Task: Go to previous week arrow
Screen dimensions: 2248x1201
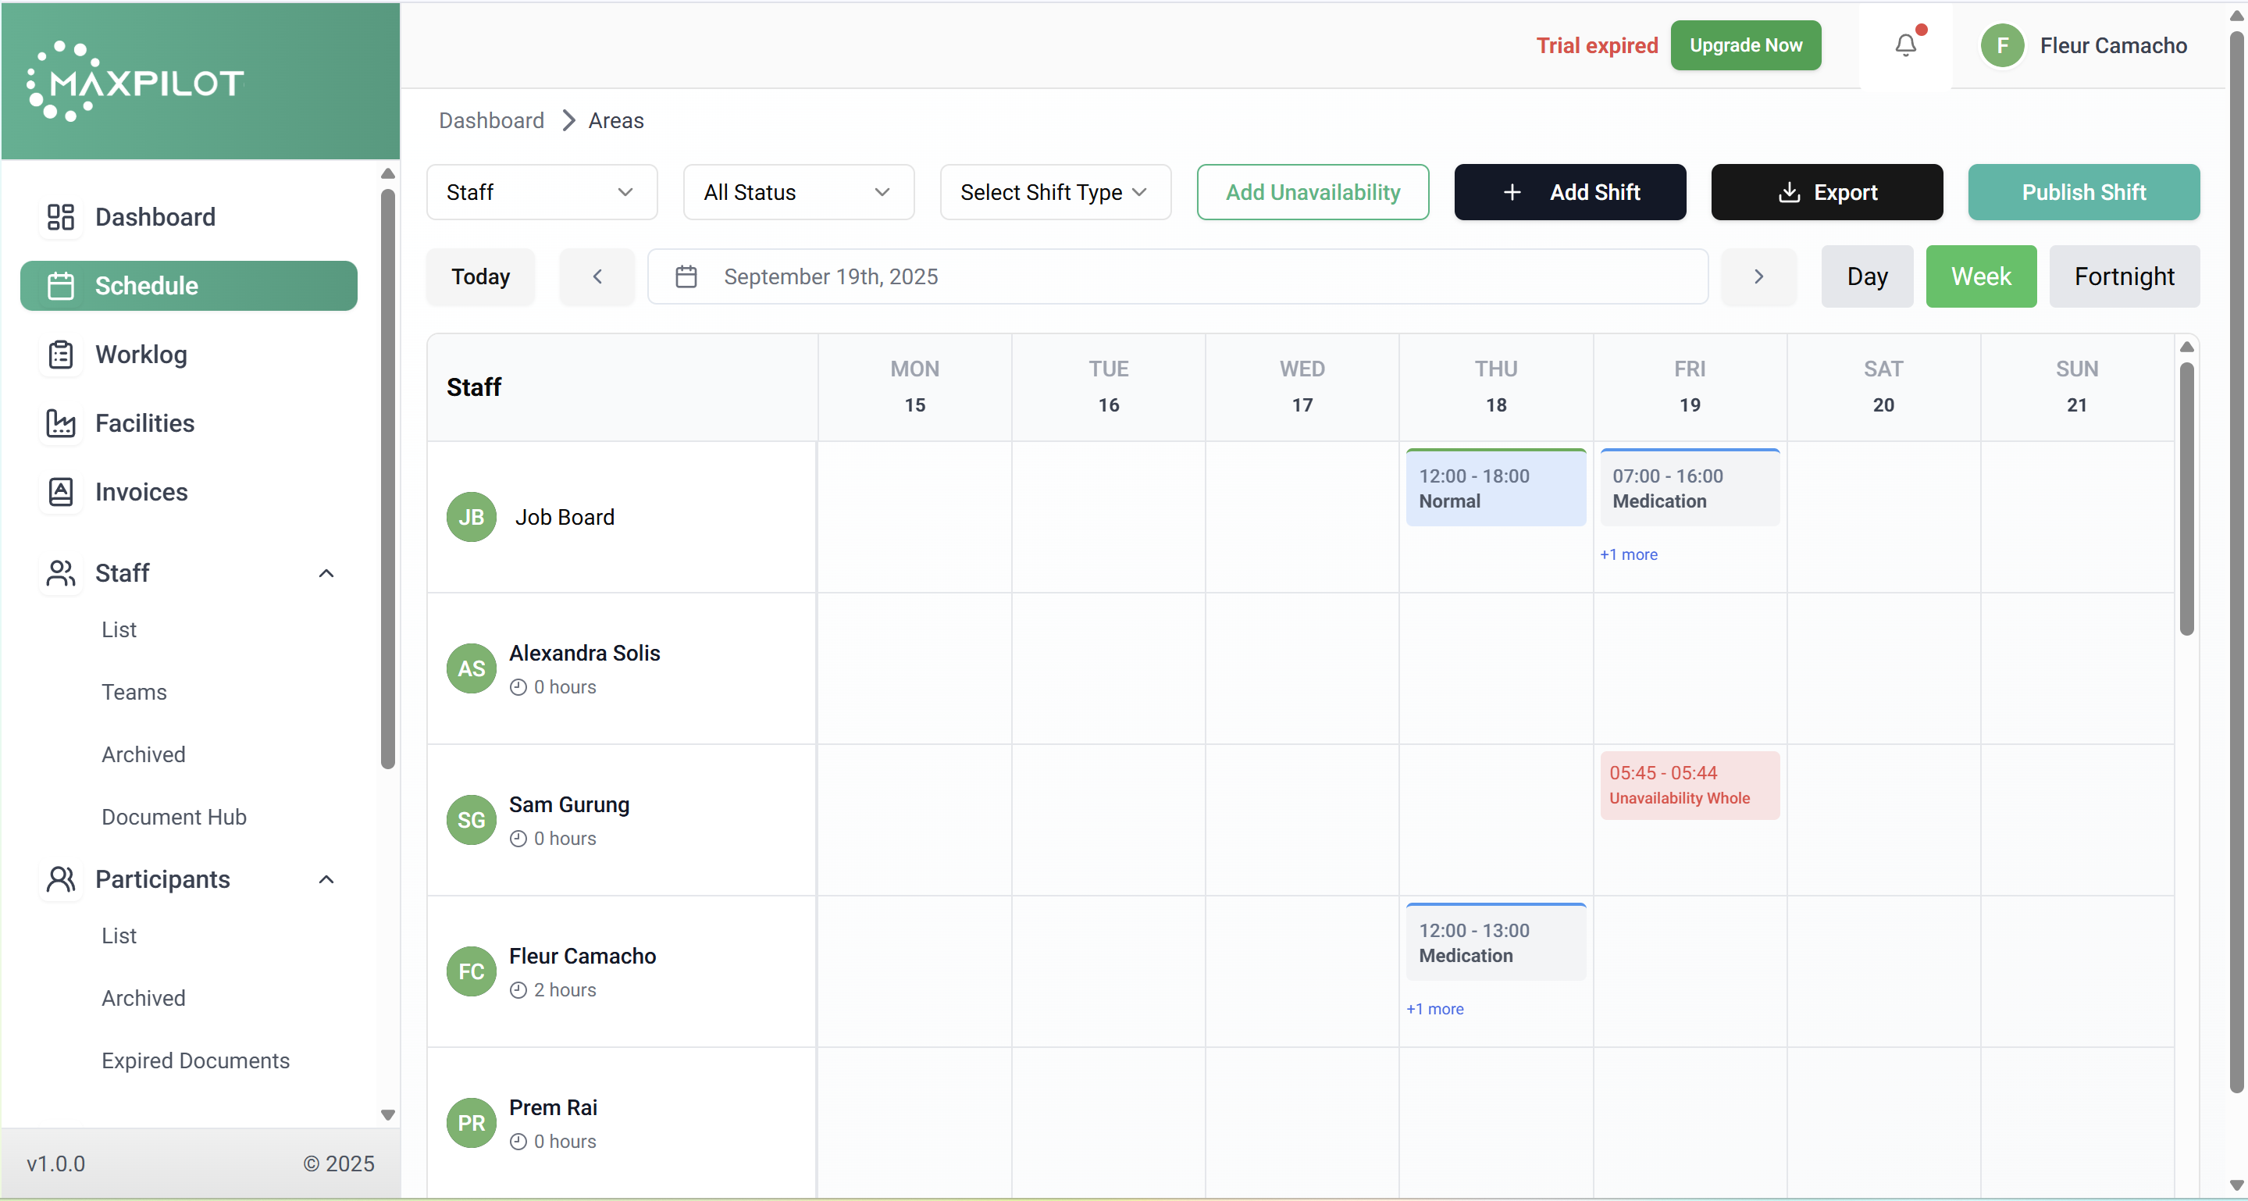Action: click(x=597, y=276)
